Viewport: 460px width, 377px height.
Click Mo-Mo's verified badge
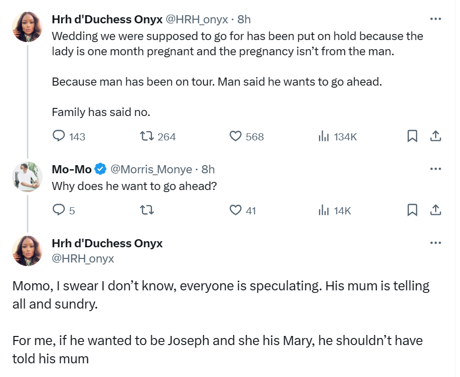tap(101, 169)
